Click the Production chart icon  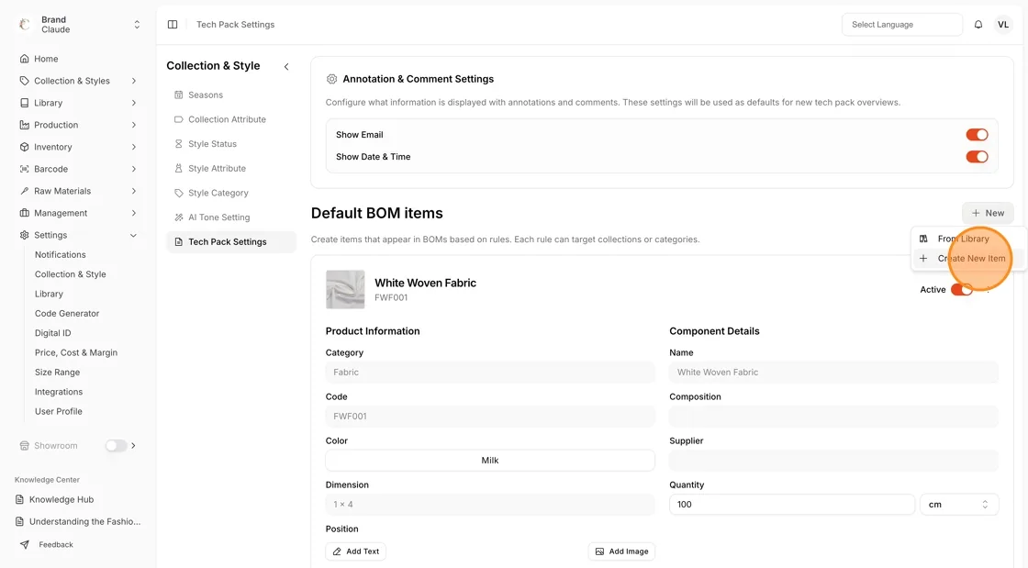[x=24, y=125]
